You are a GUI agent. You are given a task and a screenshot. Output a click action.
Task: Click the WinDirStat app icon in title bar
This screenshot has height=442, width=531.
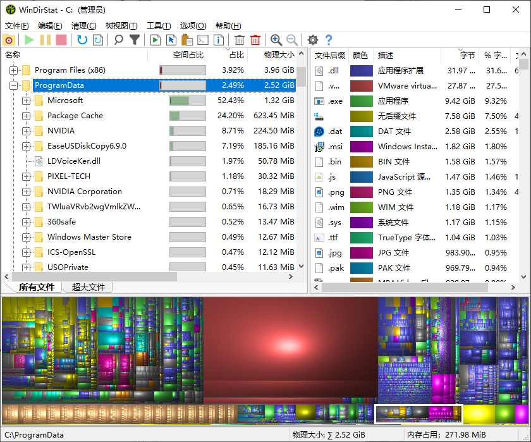(11, 9)
